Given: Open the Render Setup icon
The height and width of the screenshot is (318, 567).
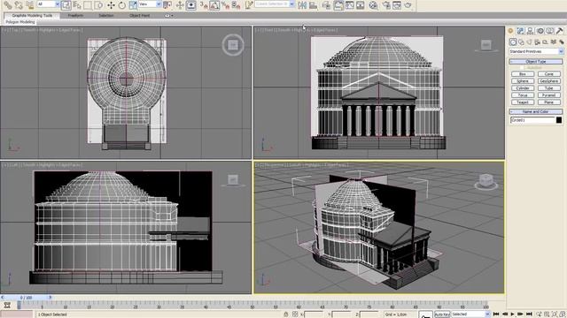Looking at the screenshot, I should 386,5.
